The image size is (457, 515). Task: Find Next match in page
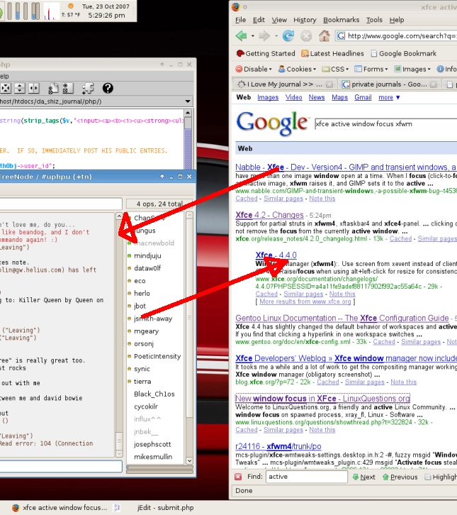[x=363, y=477]
